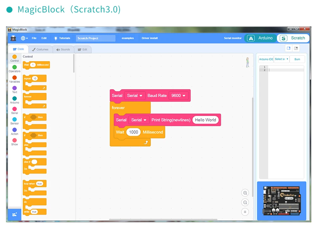Select the Operators block category
Screen dimensions: 319x230
14,69
